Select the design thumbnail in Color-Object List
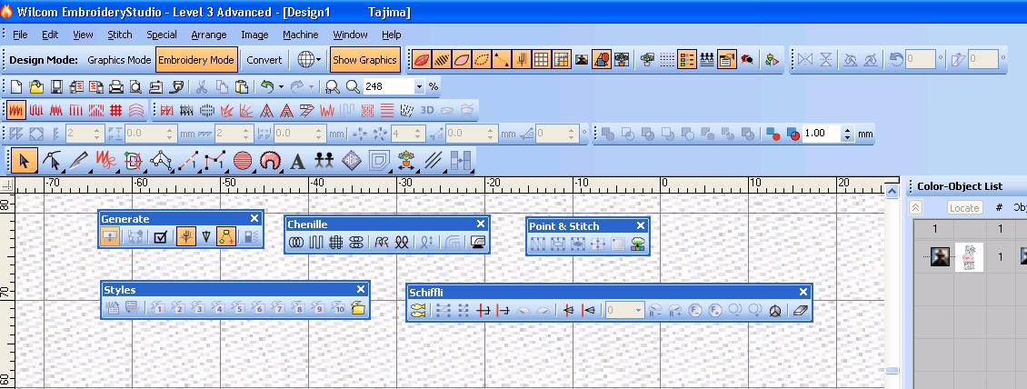 969,257
